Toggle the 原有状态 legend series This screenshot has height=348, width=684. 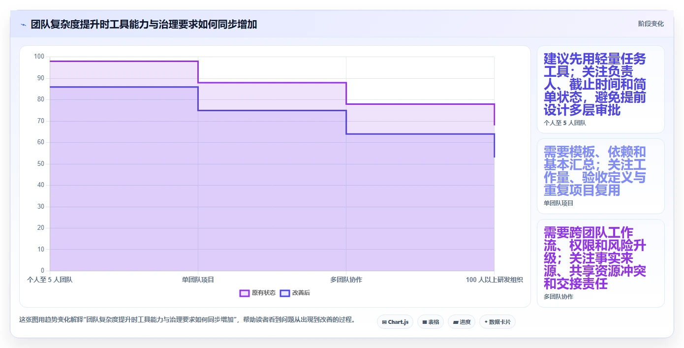coord(257,293)
